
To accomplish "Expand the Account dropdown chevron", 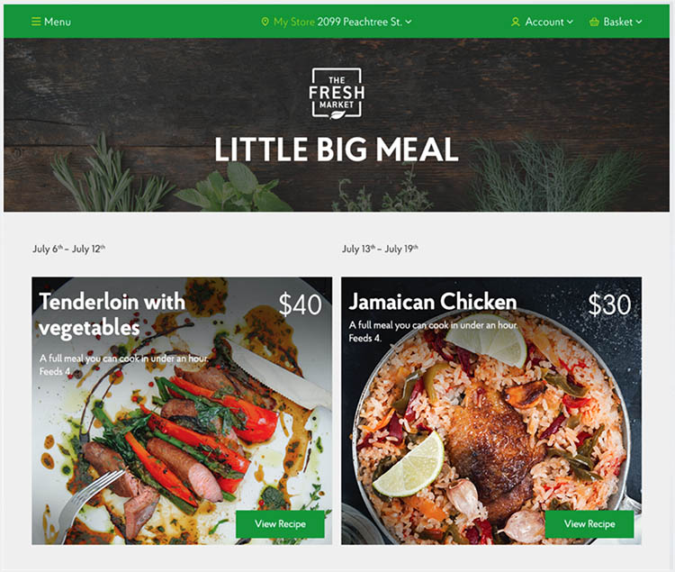I will (x=570, y=22).
